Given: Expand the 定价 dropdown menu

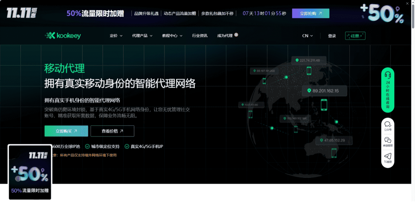Looking at the screenshot, I should [x=116, y=36].
